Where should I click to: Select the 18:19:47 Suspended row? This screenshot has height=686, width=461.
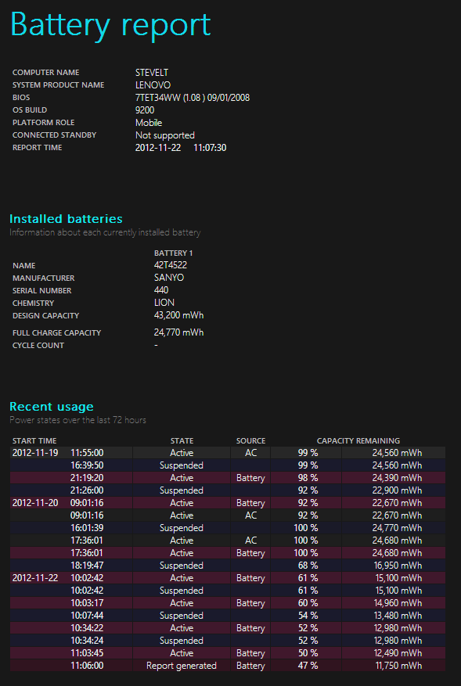click(x=228, y=566)
